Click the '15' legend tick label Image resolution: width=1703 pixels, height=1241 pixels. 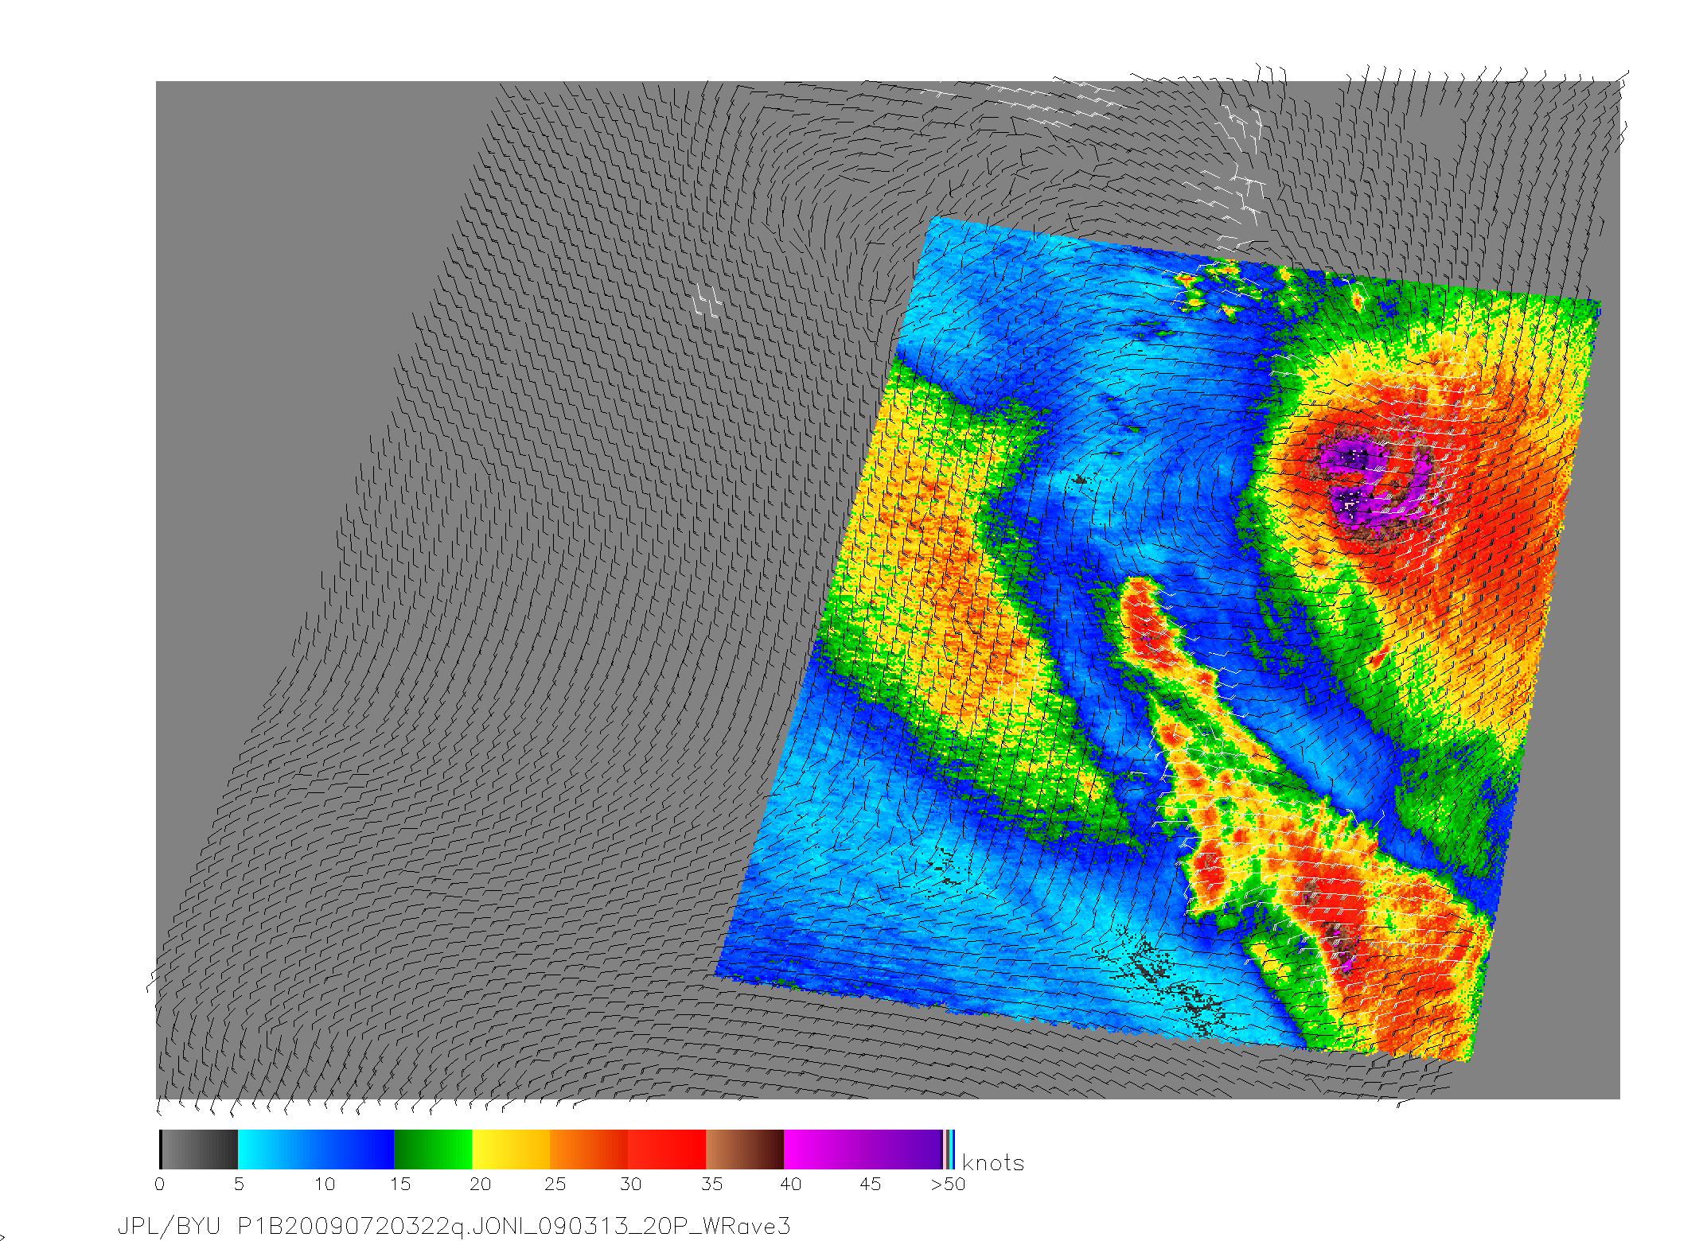(400, 1185)
